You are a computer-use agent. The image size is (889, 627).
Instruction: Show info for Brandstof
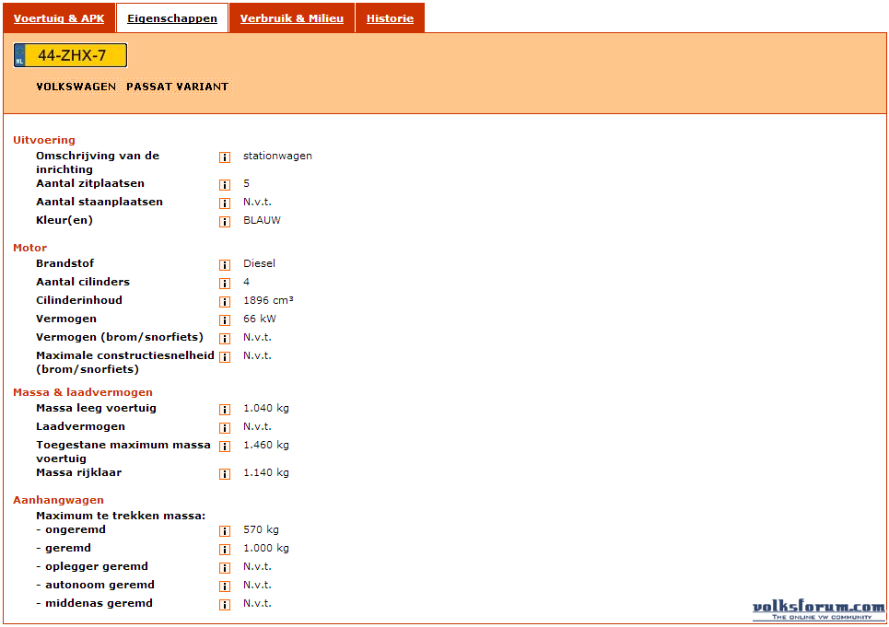[225, 264]
